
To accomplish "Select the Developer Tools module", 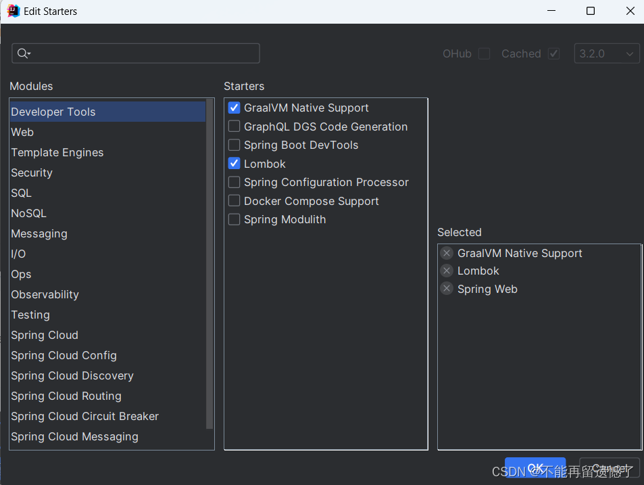I will [107, 112].
